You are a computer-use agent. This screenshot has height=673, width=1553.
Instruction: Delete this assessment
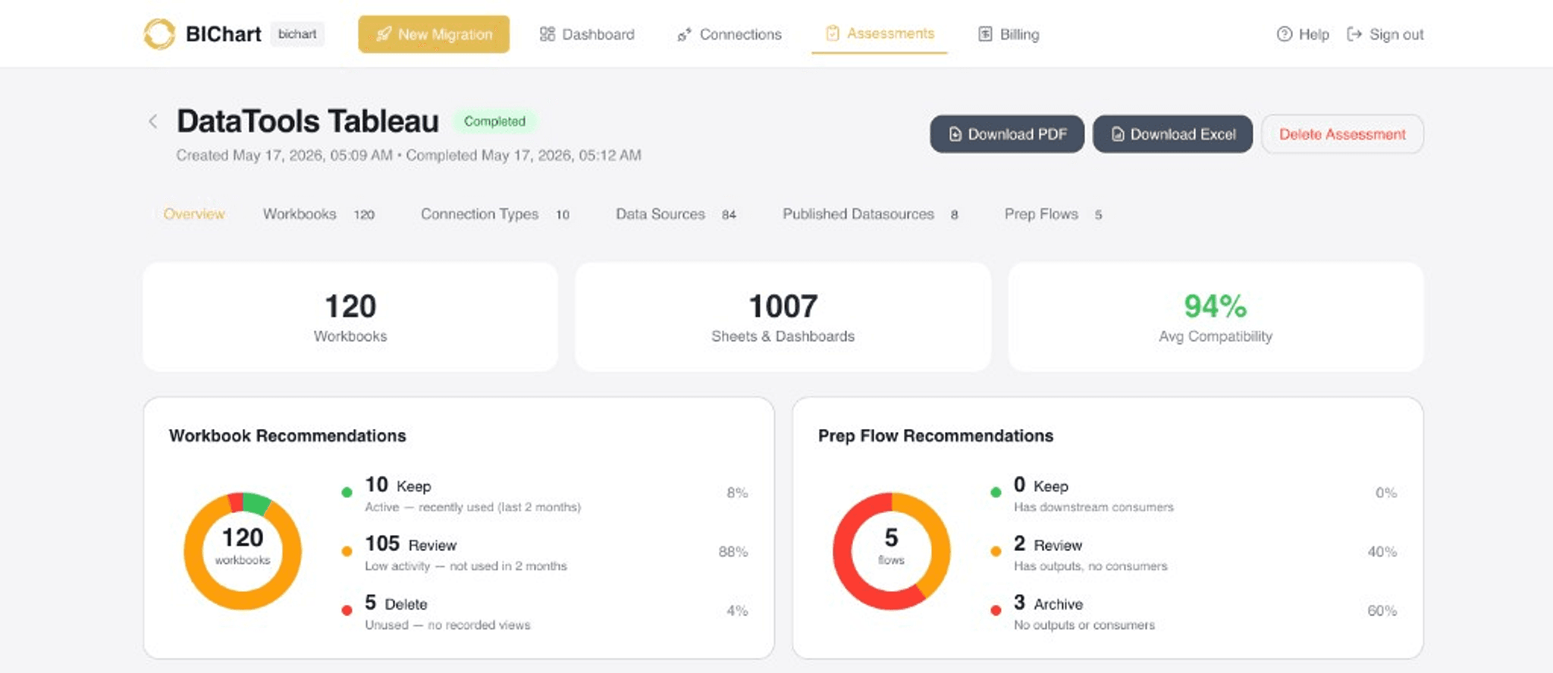tap(1342, 134)
